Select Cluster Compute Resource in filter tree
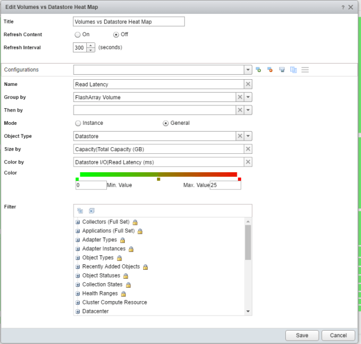This screenshot has height=344, width=361. click(x=114, y=302)
